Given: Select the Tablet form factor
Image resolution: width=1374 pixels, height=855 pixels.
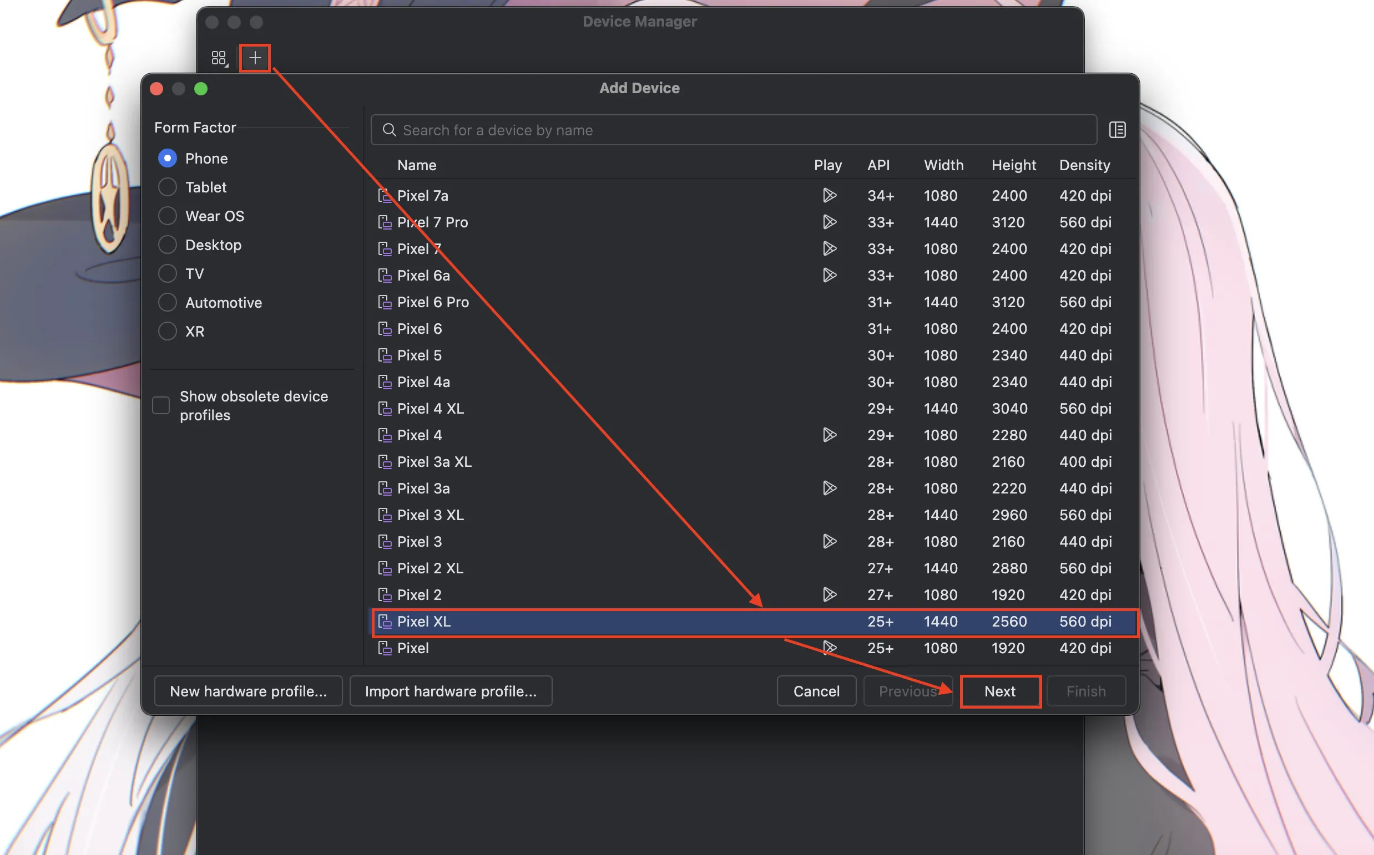Looking at the screenshot, I should 168,187.
